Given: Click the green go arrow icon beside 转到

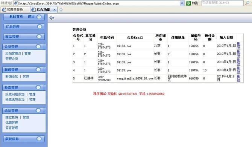Looking at the screenshot, I should tap(188, 3).
